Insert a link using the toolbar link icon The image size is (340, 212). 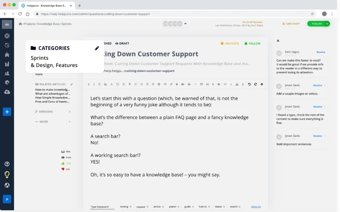click(x=171, y=84)
